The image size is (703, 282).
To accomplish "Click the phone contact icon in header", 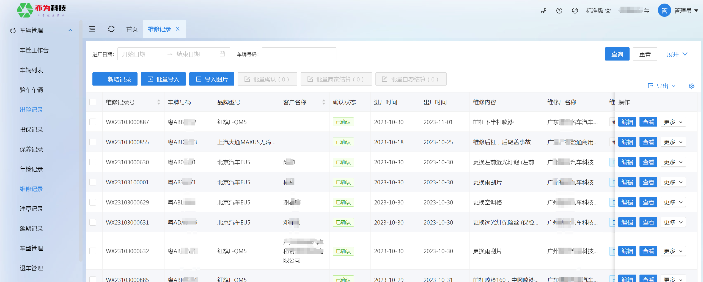I will pyautogui.click(x=543, y=11).
